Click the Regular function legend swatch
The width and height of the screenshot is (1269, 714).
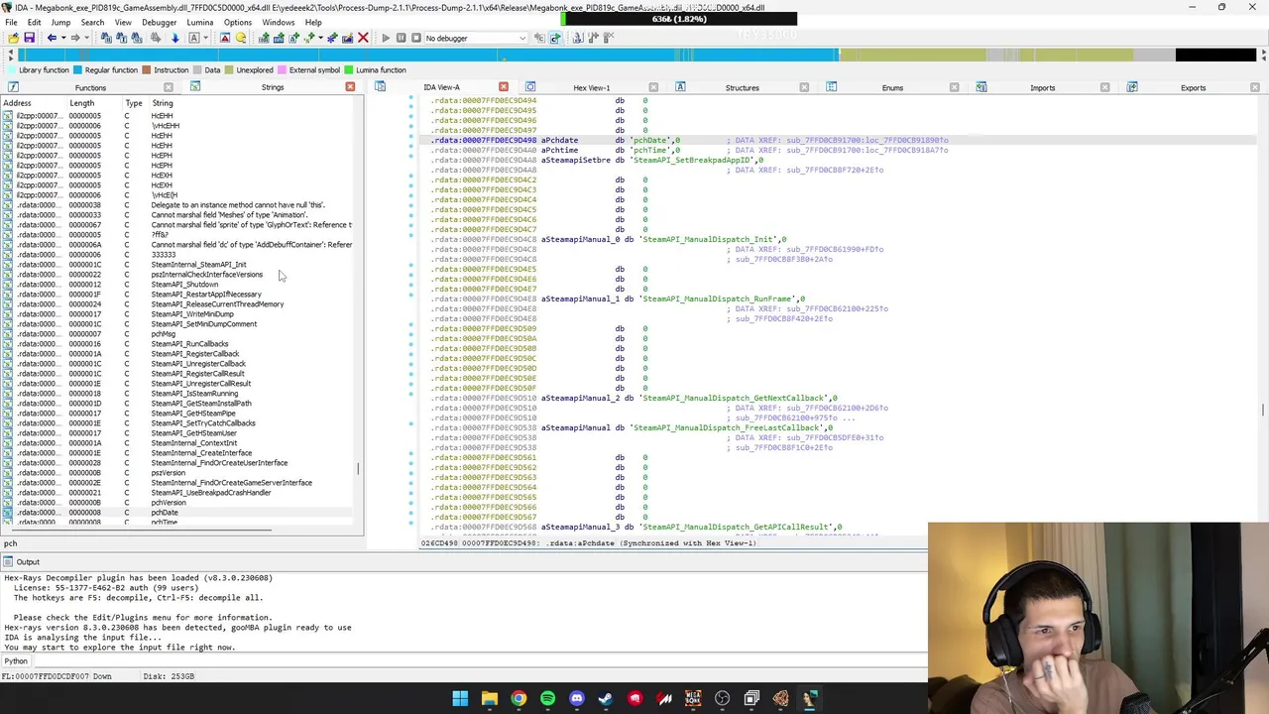point(77,70)
